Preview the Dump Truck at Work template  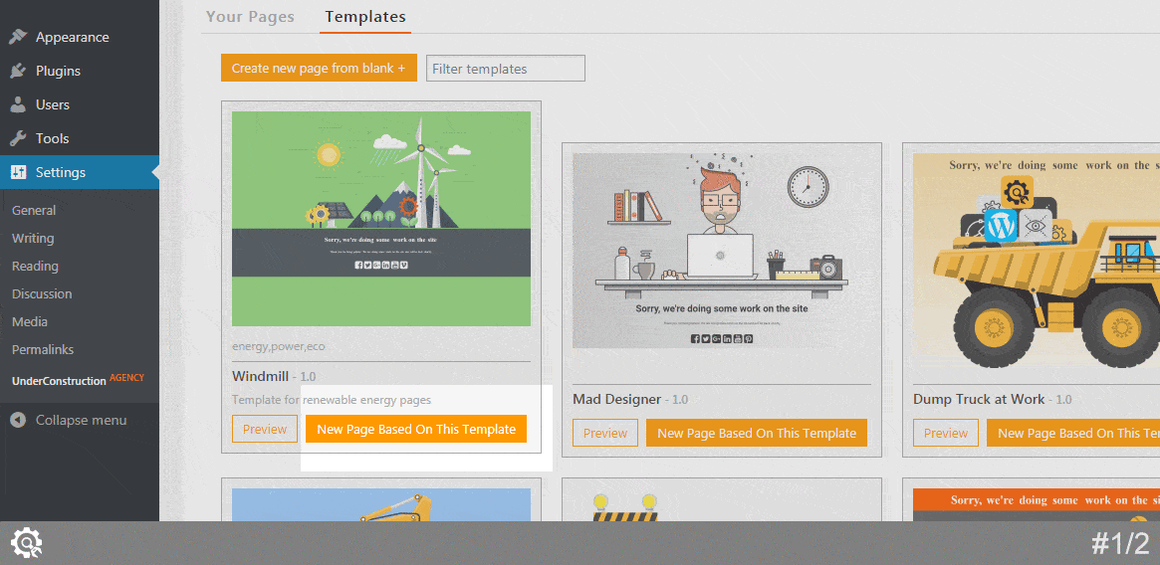tap(946, 433)
